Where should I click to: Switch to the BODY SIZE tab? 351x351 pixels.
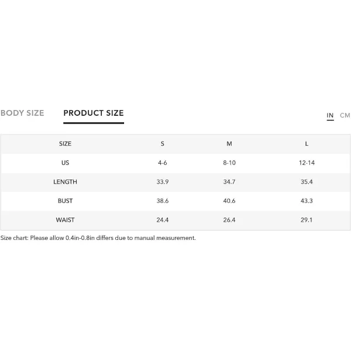pos(22,113)
